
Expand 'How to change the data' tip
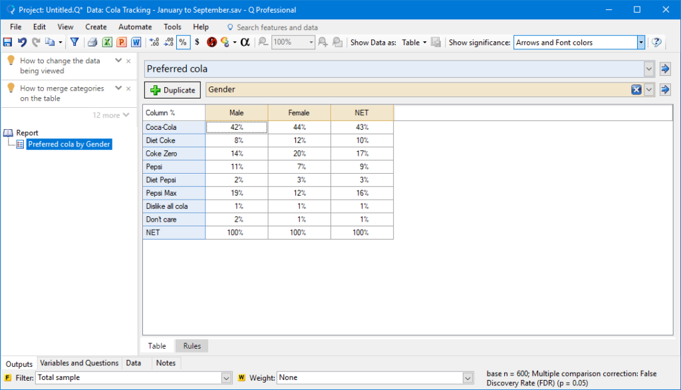click(x=118, y=61)
